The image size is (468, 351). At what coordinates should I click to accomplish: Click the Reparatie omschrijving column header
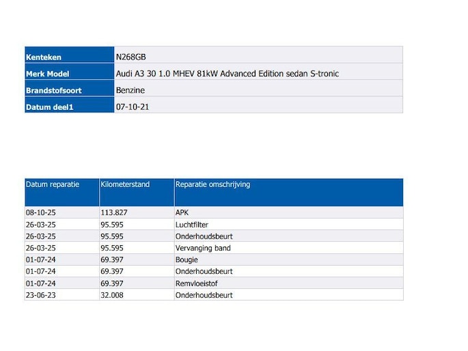coord(212,184)
